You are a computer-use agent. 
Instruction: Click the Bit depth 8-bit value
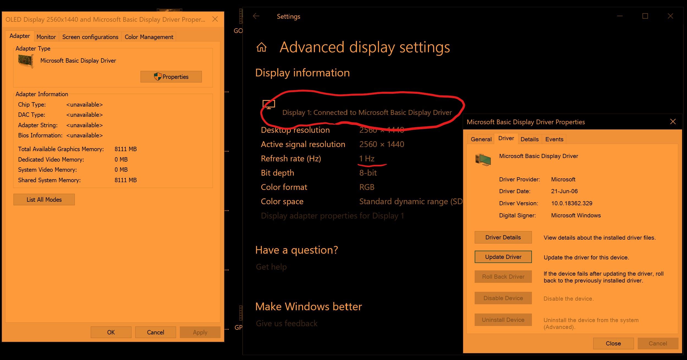click(368, 173)
